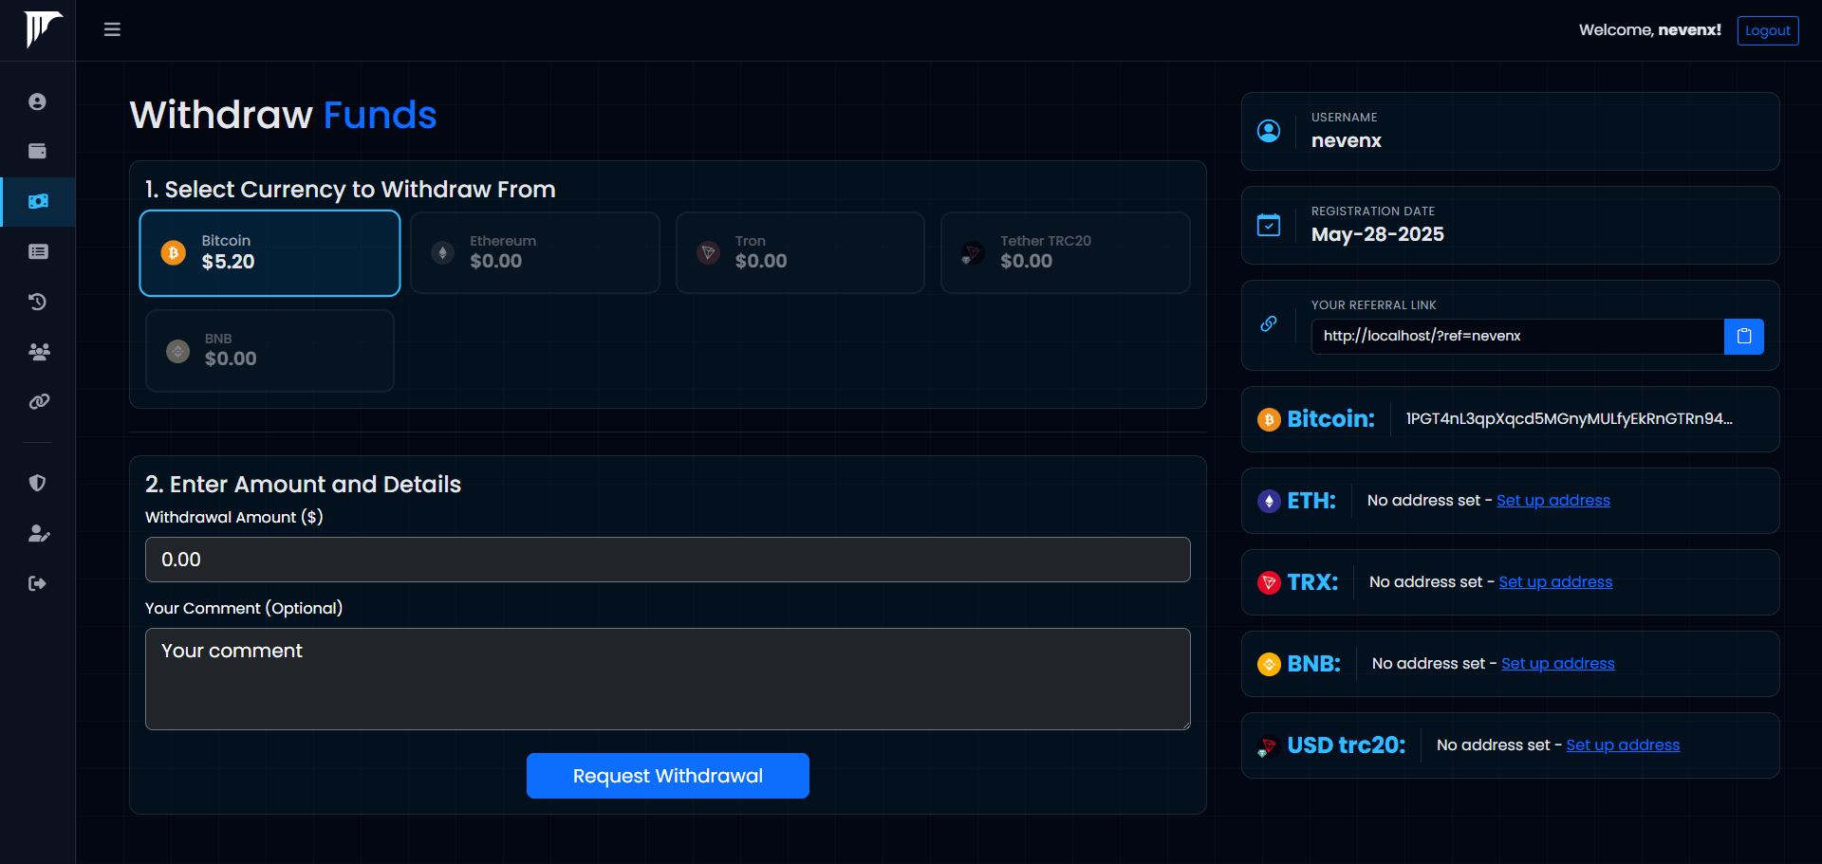Screen dimensions: 1822x864
Task: Click the Request Withdrawal button
Action: click(x=667, y=776)
